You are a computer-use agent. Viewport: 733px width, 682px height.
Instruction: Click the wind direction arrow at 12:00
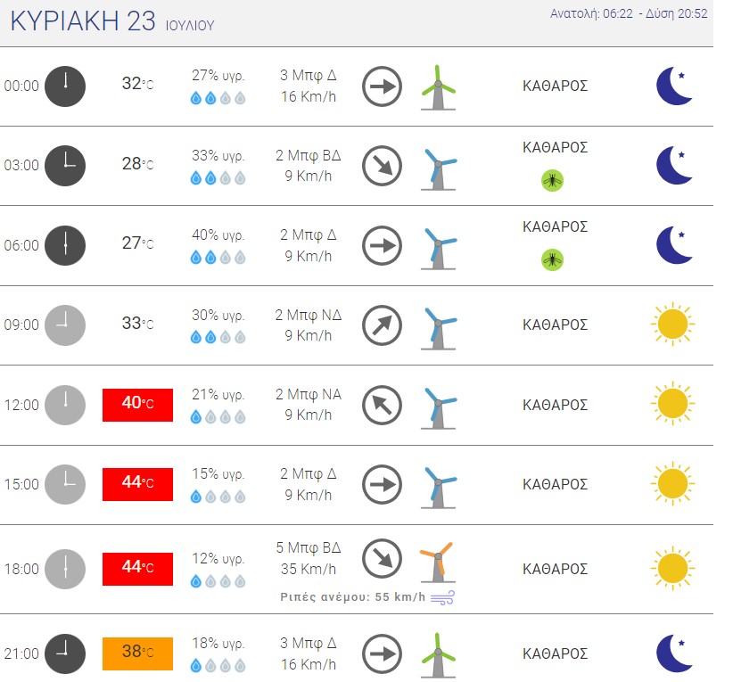pos(382,405)
